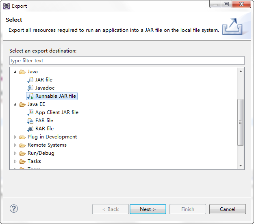Click the Next button
Image resolution: width=254 pixels, height=224 pixels.
coord(148,209)
